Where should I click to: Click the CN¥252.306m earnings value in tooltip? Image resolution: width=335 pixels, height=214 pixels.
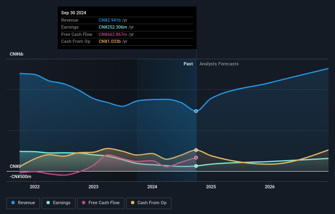pos(113,27)
